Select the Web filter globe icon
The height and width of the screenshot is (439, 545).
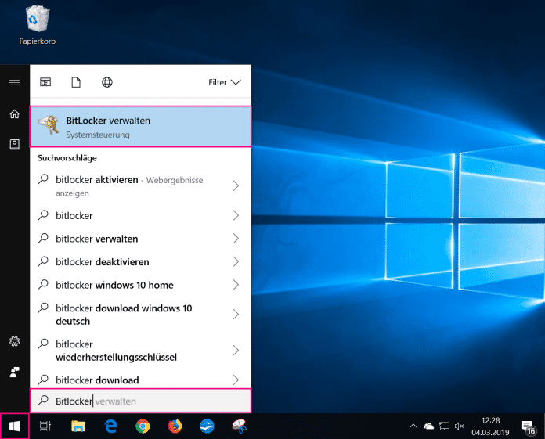pyautogui.click(x=107, y=82)
